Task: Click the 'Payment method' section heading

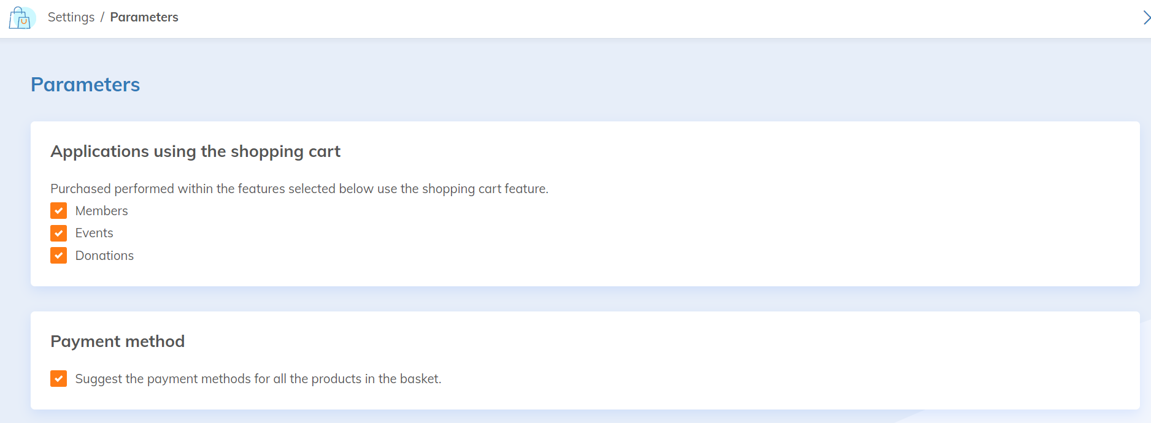Action: click(117, 341)
